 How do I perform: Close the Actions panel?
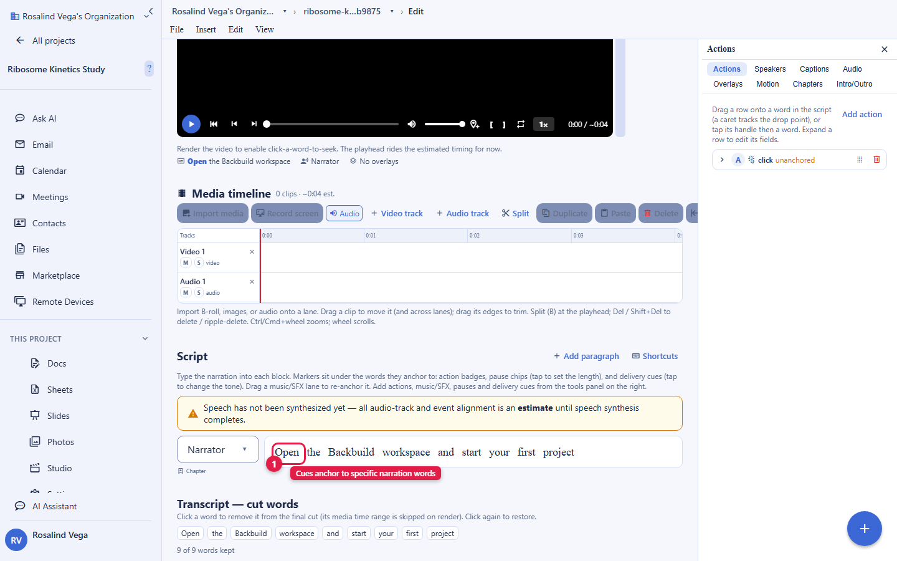pyautogui.click(x=885, y=49)
